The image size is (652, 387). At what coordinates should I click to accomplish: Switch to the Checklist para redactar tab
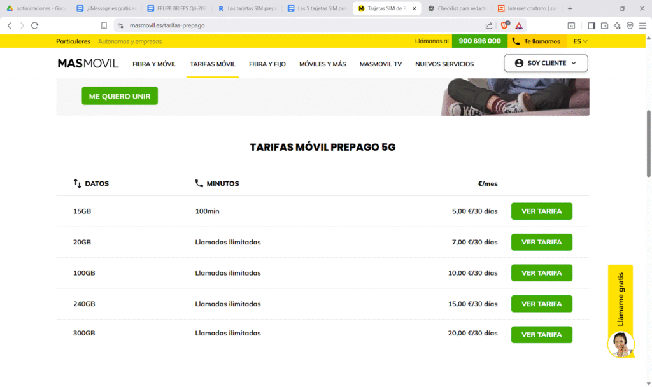(x=455, y=8)
